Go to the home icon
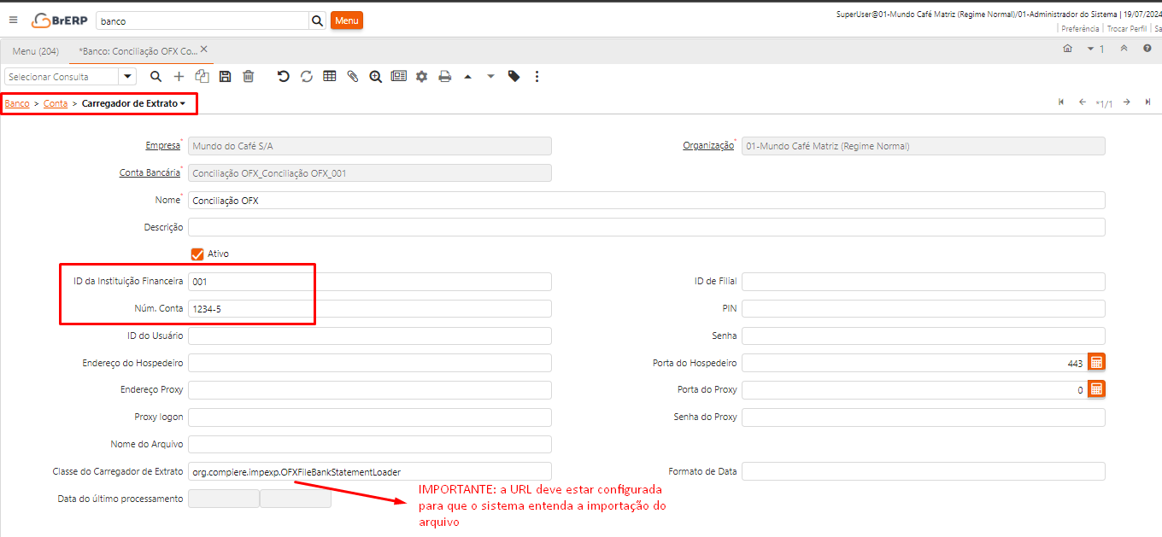1162x537 pixels. coord(1067,49)
